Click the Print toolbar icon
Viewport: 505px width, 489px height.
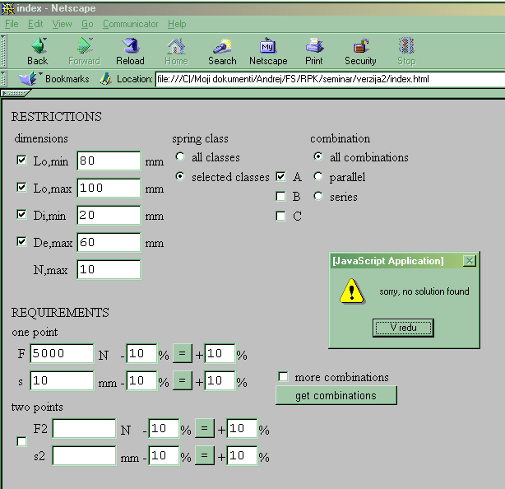(x=314, y=46)
